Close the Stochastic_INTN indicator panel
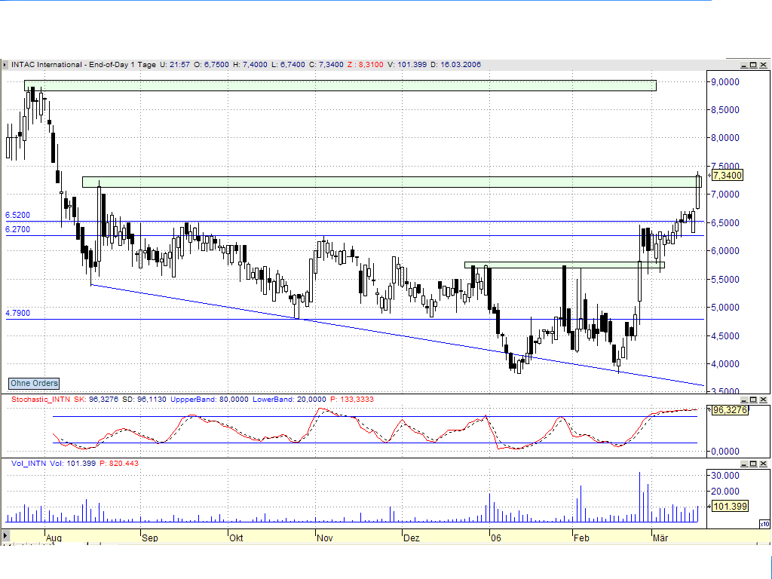 761,400
